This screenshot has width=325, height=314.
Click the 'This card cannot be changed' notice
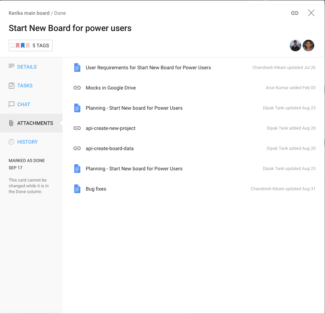point(28,186)
